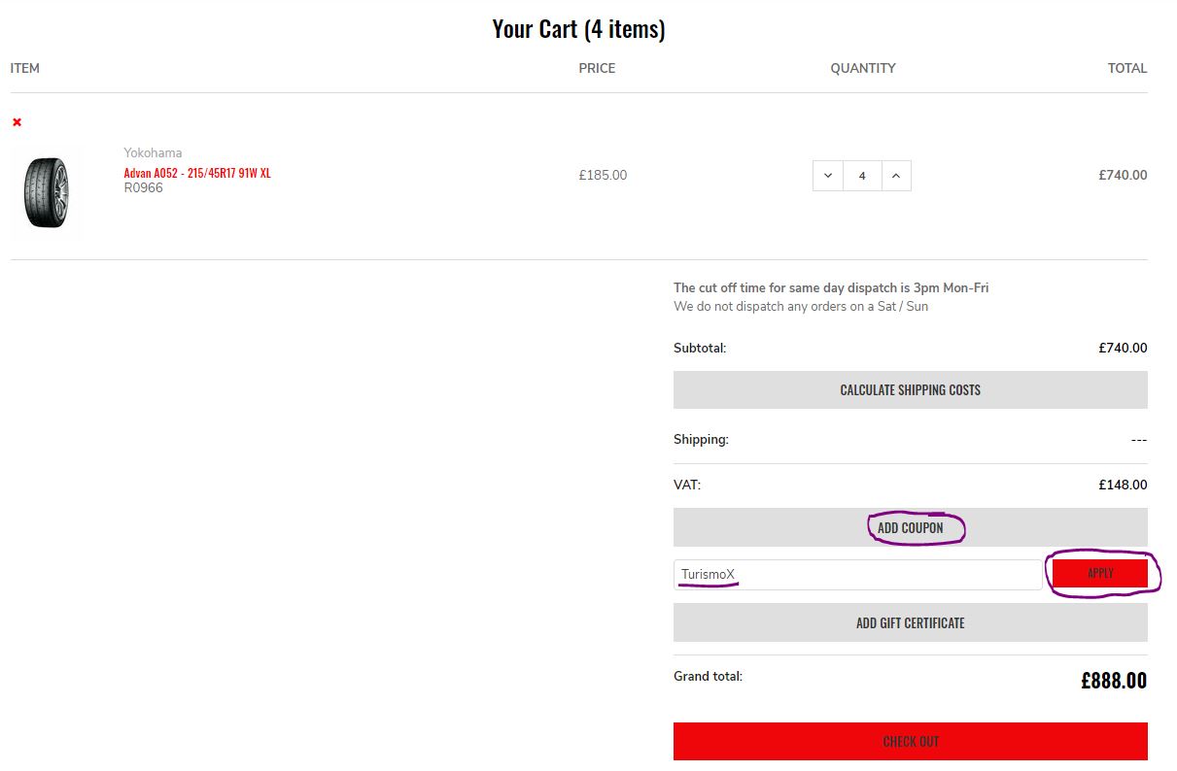Image resolution: width=1177 pixels, height=771 pixels.
Task: Click the QUANTITY column header
Action: (x=862, y=68)
